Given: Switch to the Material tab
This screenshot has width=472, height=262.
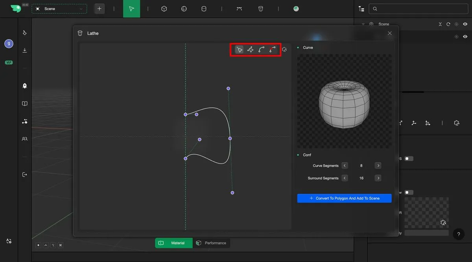Looking at the screenshot, I should [174, 243].
